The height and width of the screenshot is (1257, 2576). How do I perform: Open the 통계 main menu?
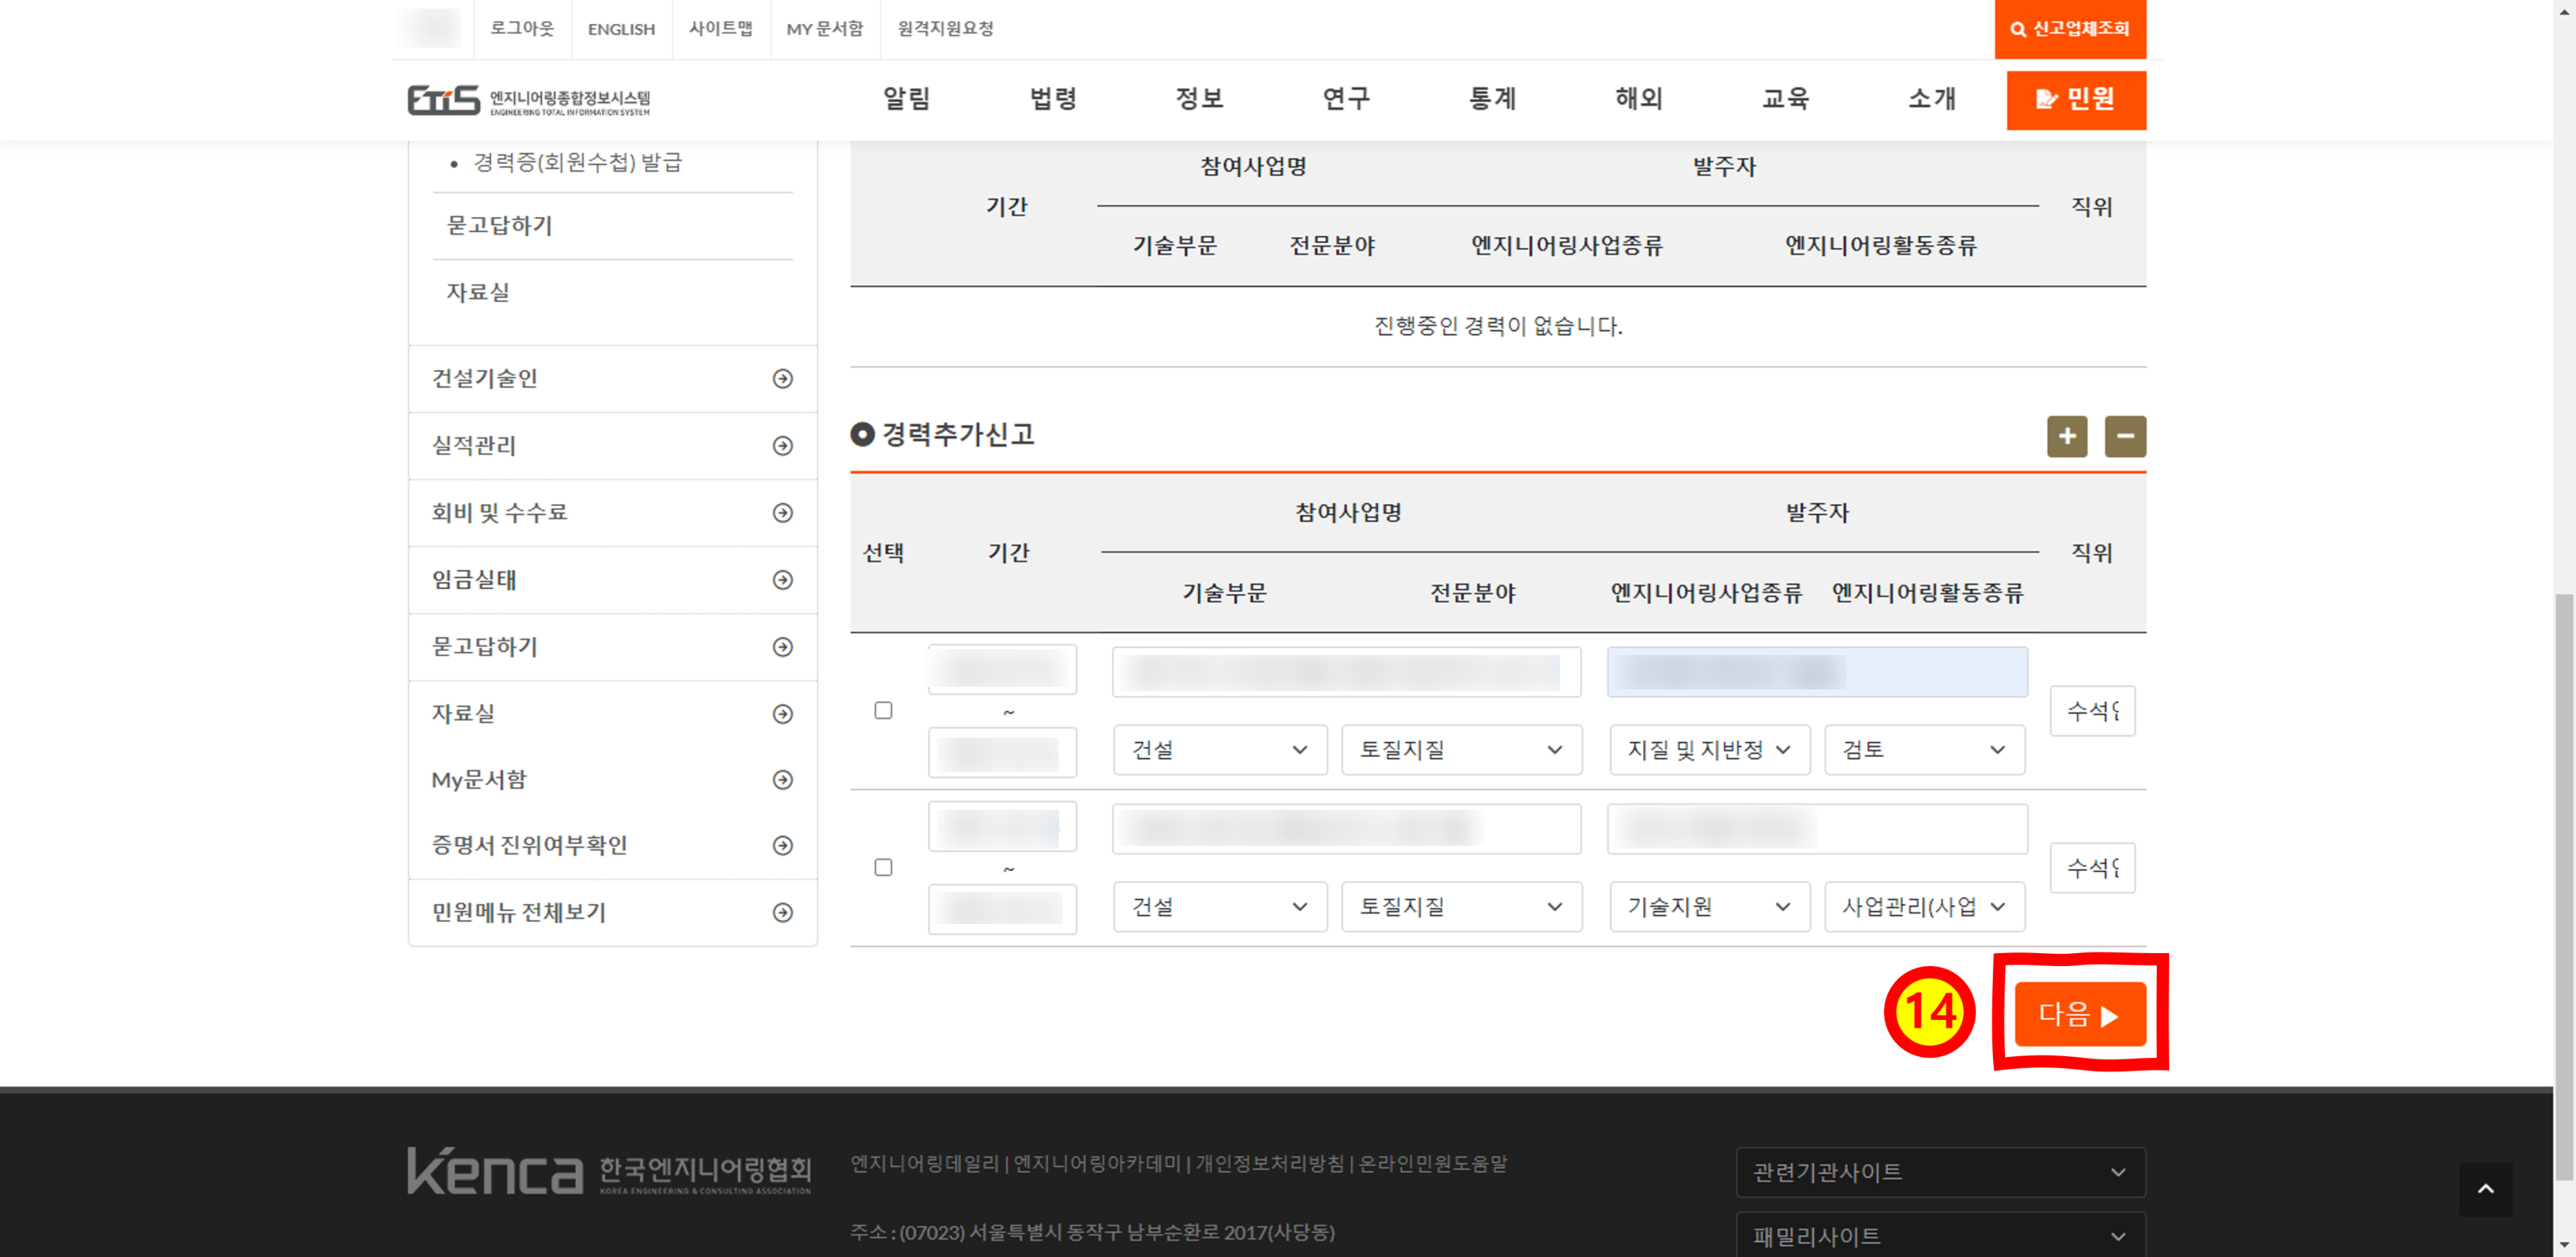point(1491,99)
